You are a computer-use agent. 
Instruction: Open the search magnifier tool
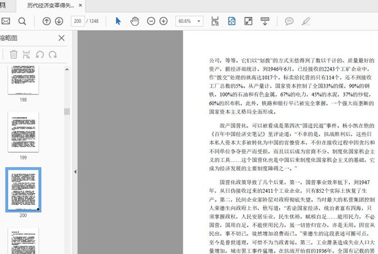point(22,21)
